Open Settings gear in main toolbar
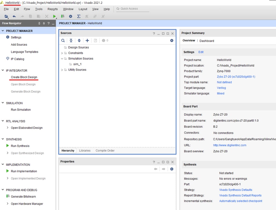This screenshot has height=210, width=276. point(71,16)
